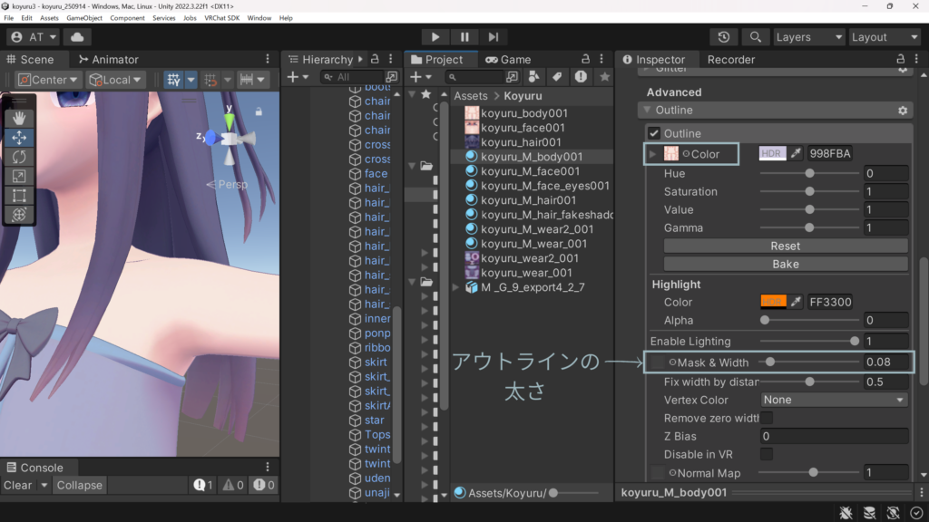Search by import log type in Project
The width and height of the screenshot is (929, 522).
click(x=581, y=77)
